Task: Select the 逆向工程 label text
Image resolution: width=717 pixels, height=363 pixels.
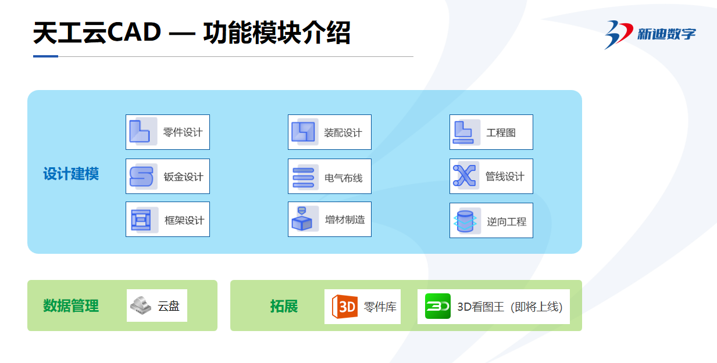Action: pos(506,221)
